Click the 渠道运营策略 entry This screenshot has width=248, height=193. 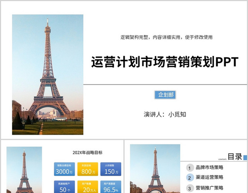(209, 177)
